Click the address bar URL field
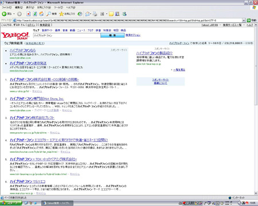Screen dimensions: 258x206 tap(127, 20)
